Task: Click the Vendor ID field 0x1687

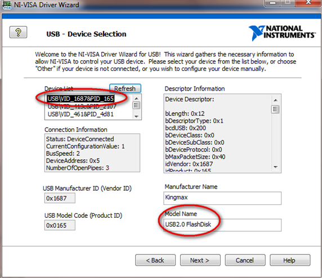Action: click(60, 198)
